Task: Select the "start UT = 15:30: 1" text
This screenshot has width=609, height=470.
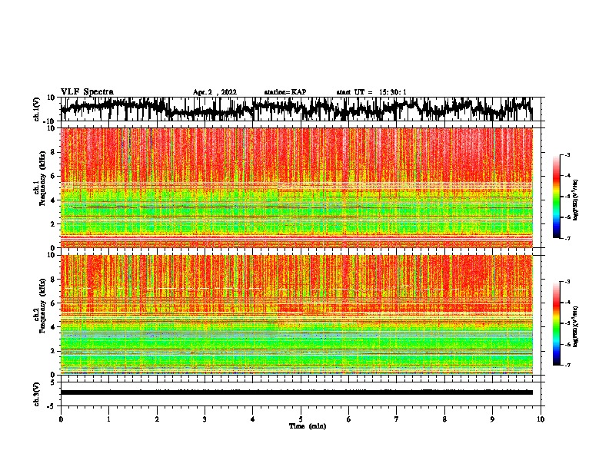Action: [371, 92]
